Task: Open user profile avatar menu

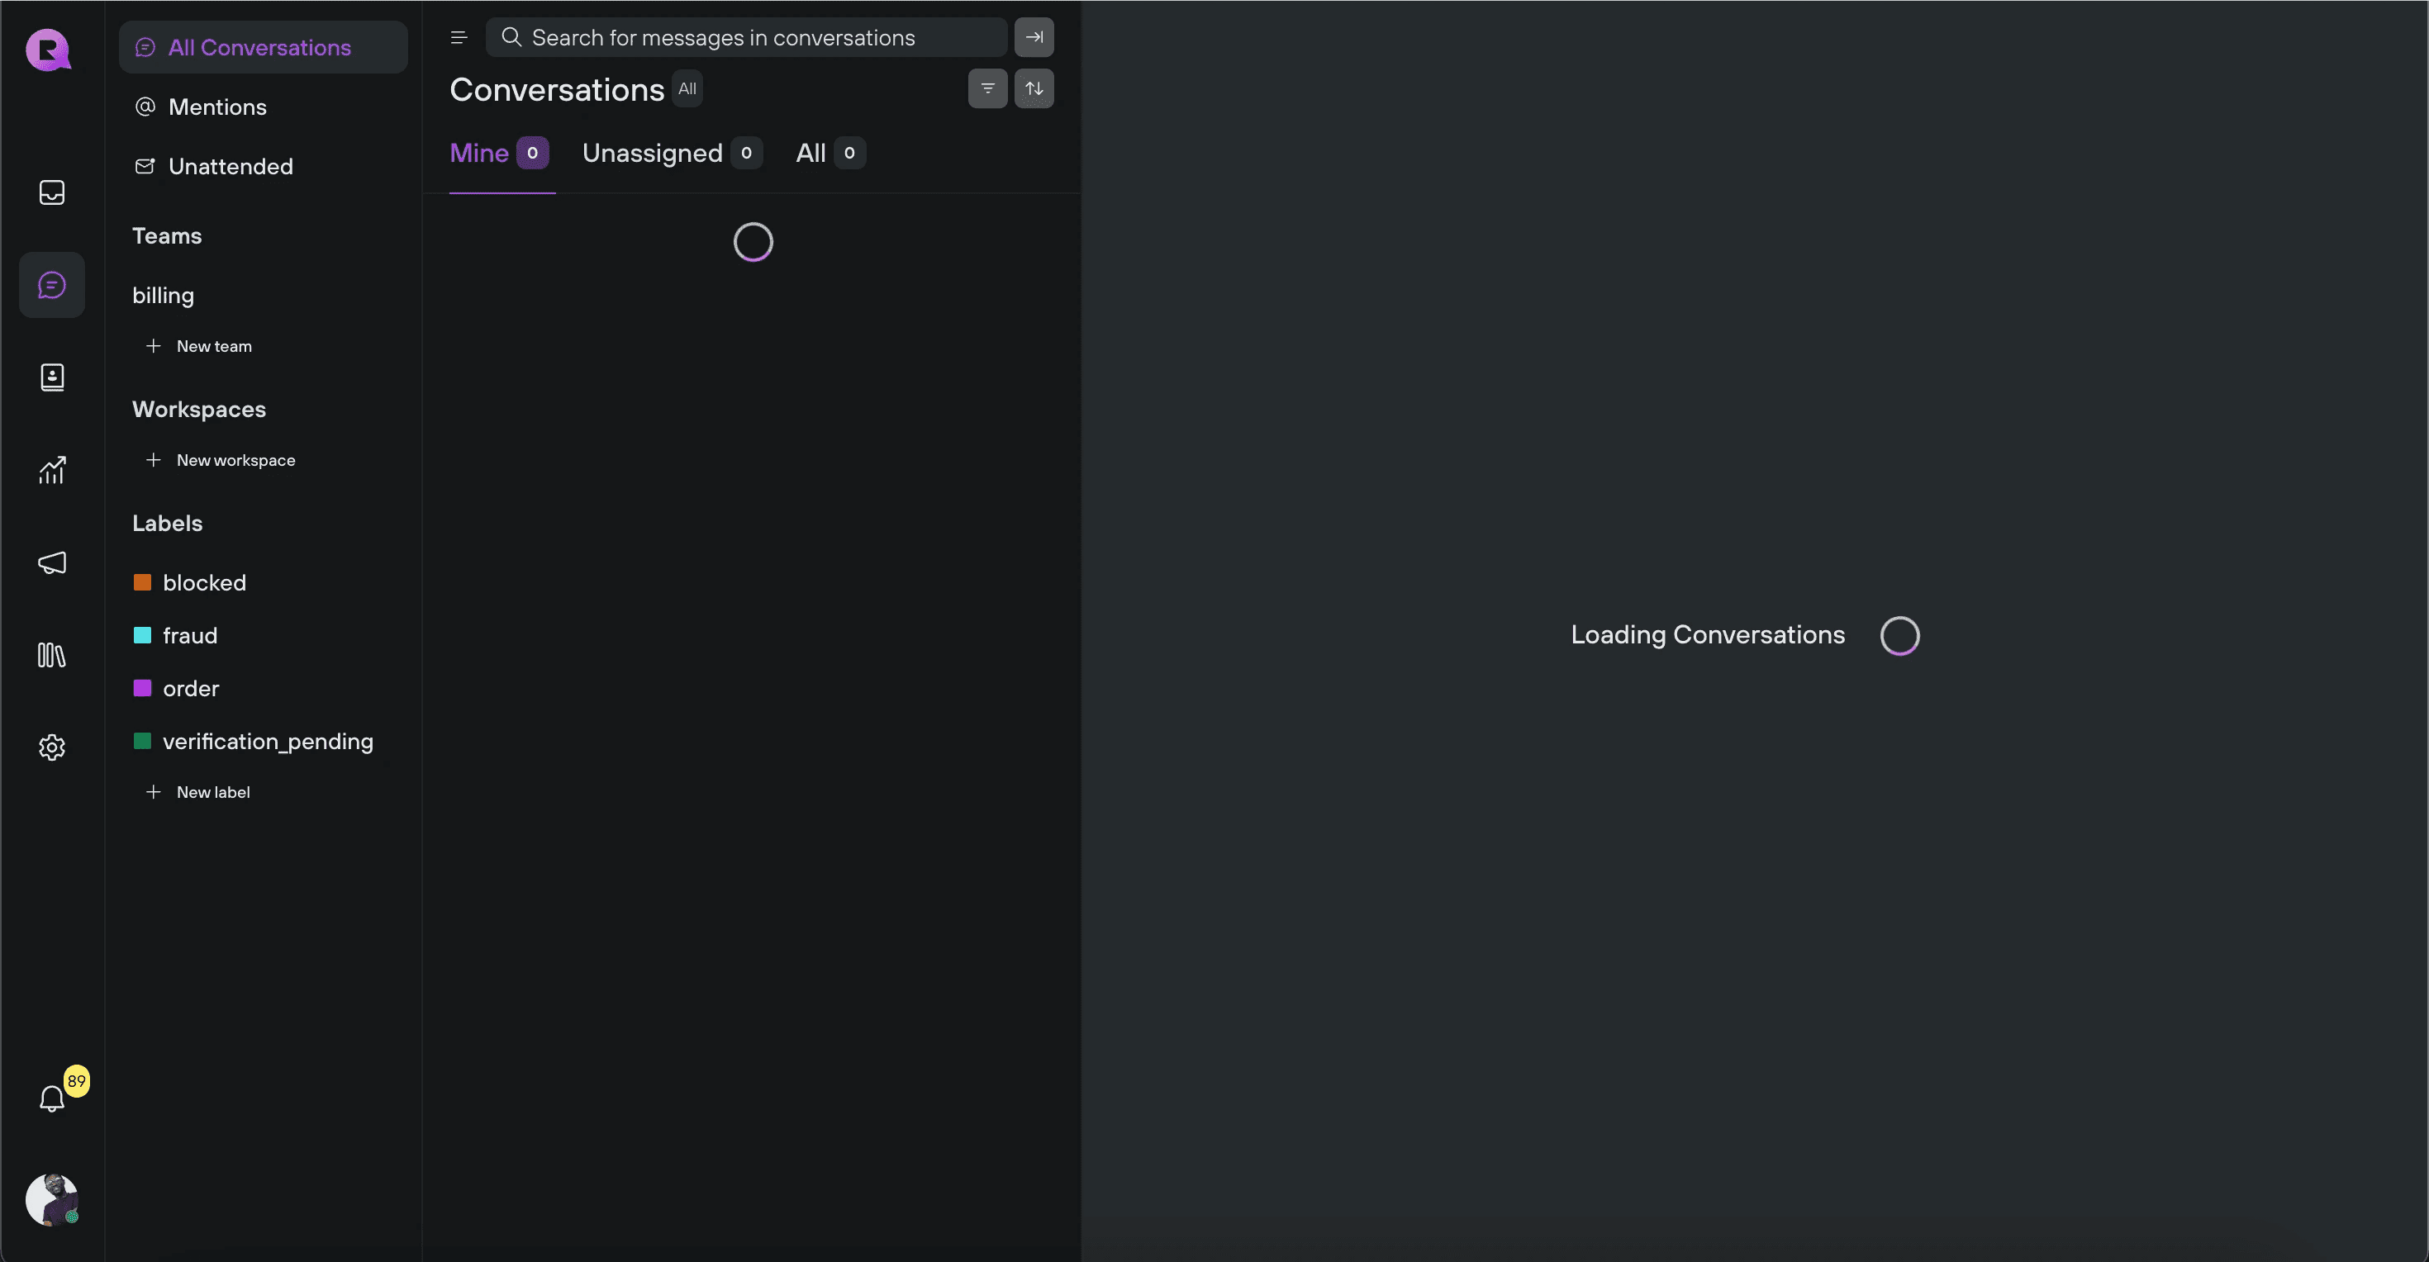Action: point(52,1199)
